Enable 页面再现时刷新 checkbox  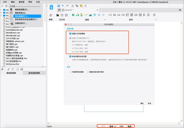click(x=71, y=72)
